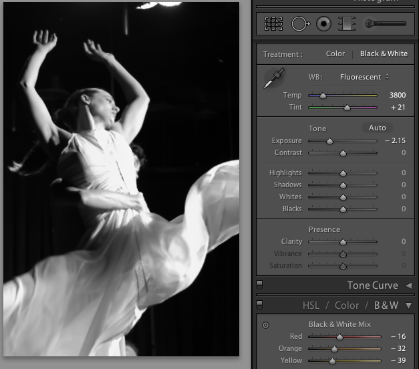Click the Orange value -32
The height and width of the screenshot is (369, 419).
pyautogui.click(x=398, y=348)
